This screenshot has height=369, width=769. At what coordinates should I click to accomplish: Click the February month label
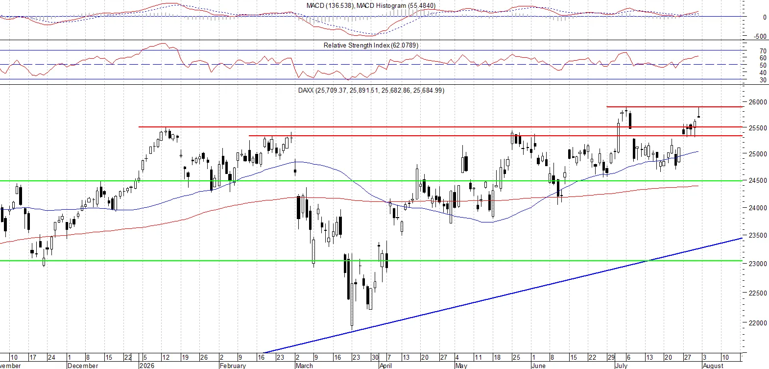click(x=233, y=366)
